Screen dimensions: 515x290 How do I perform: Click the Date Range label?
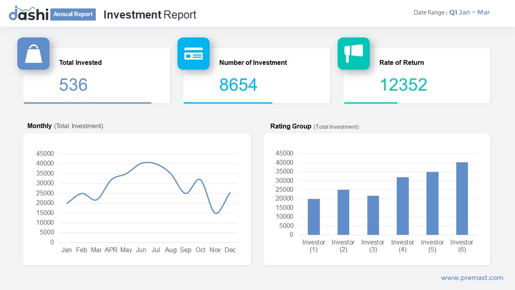click(x=430, y=12)
